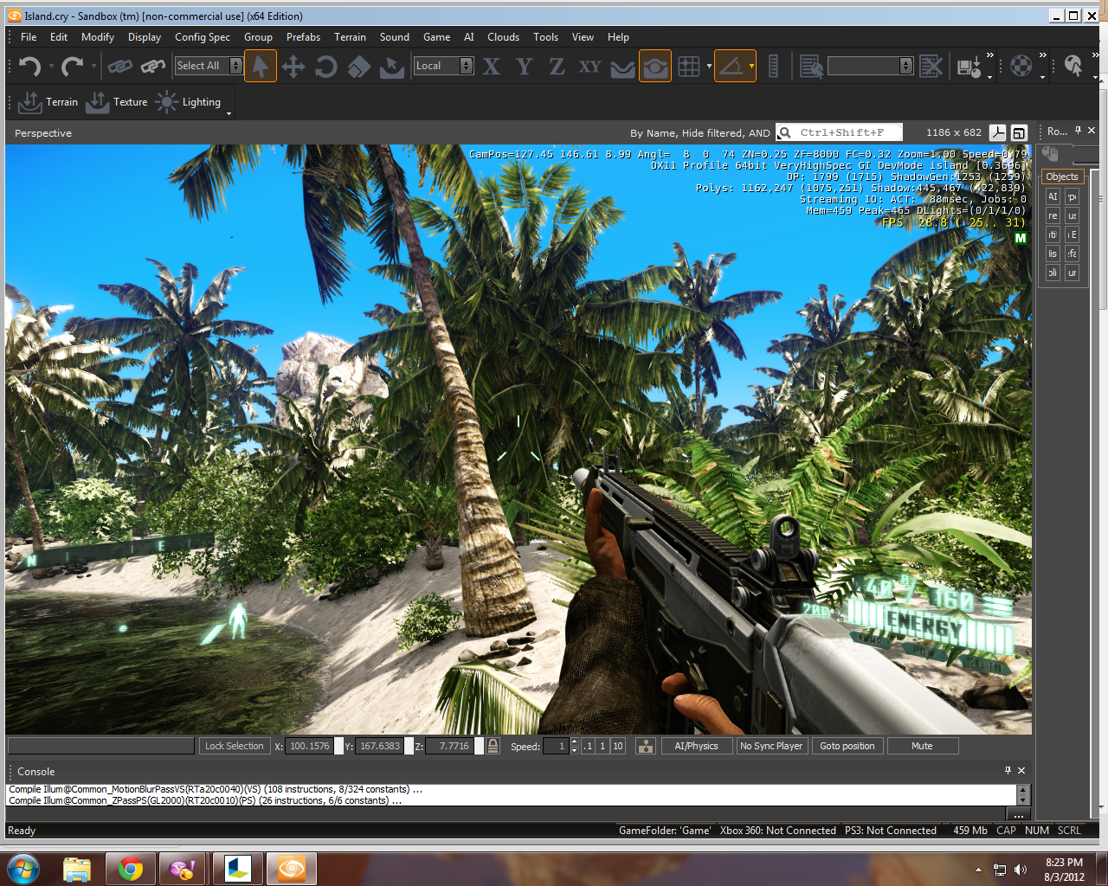The image size is (1108, 886).
Task: Click the sphere with cursor toolbar icon
Action: coord(1073,66)
